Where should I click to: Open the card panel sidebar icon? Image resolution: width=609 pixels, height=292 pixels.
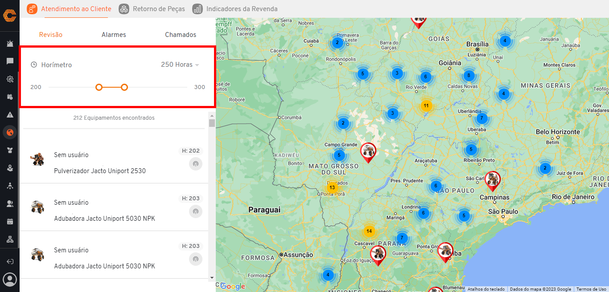click(x=10, y=221)
